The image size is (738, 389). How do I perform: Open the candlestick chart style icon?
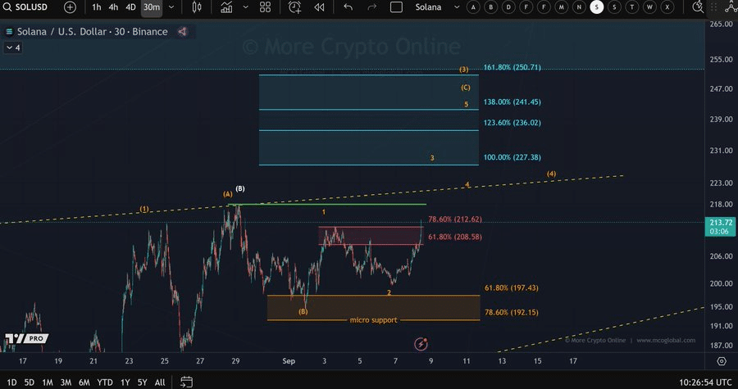tap(197, 7)
